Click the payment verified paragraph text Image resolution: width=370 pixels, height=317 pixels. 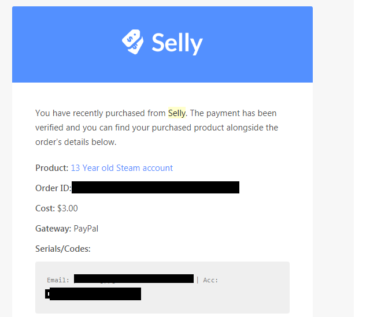point(157,128)
